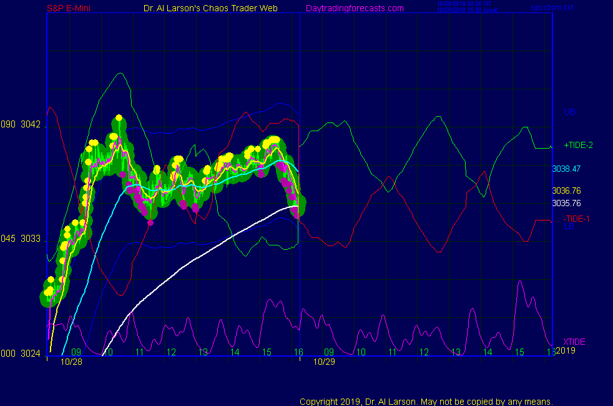The height and width of the screenshot is (406, 613).
Task: Click the 3024 price axis label
Action: point(31,353)
